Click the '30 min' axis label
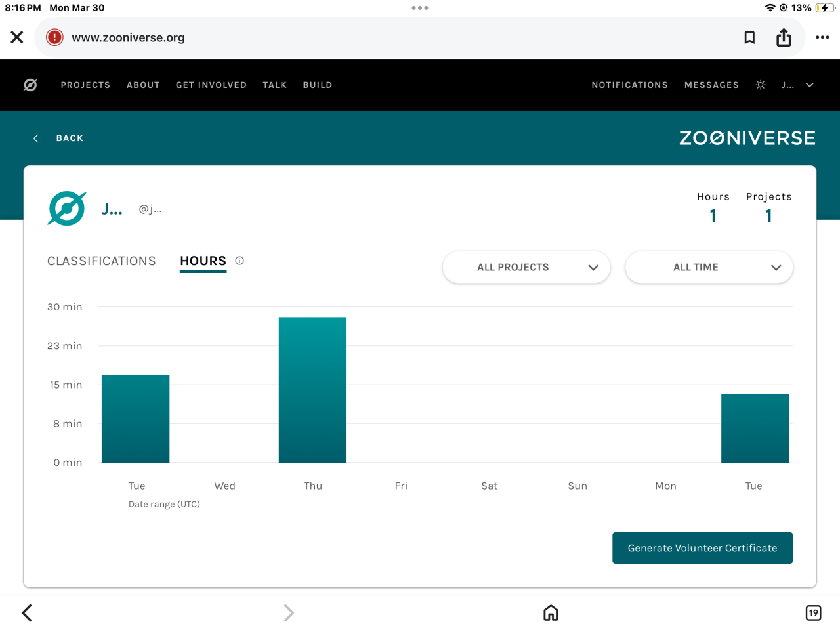 [65, 306]
